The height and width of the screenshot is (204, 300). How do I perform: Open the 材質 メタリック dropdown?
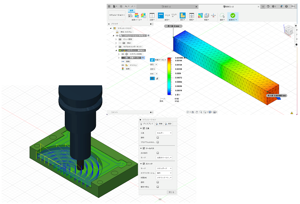click(x=164, y=177)
